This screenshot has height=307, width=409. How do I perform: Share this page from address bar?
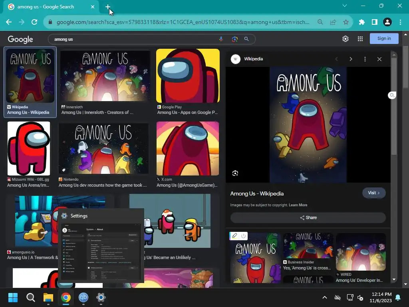(x=333, y=22)
